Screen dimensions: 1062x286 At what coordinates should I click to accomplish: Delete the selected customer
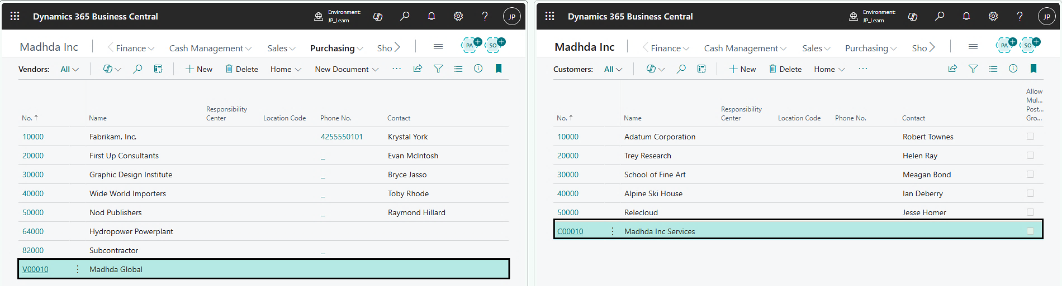coord(785,69)
